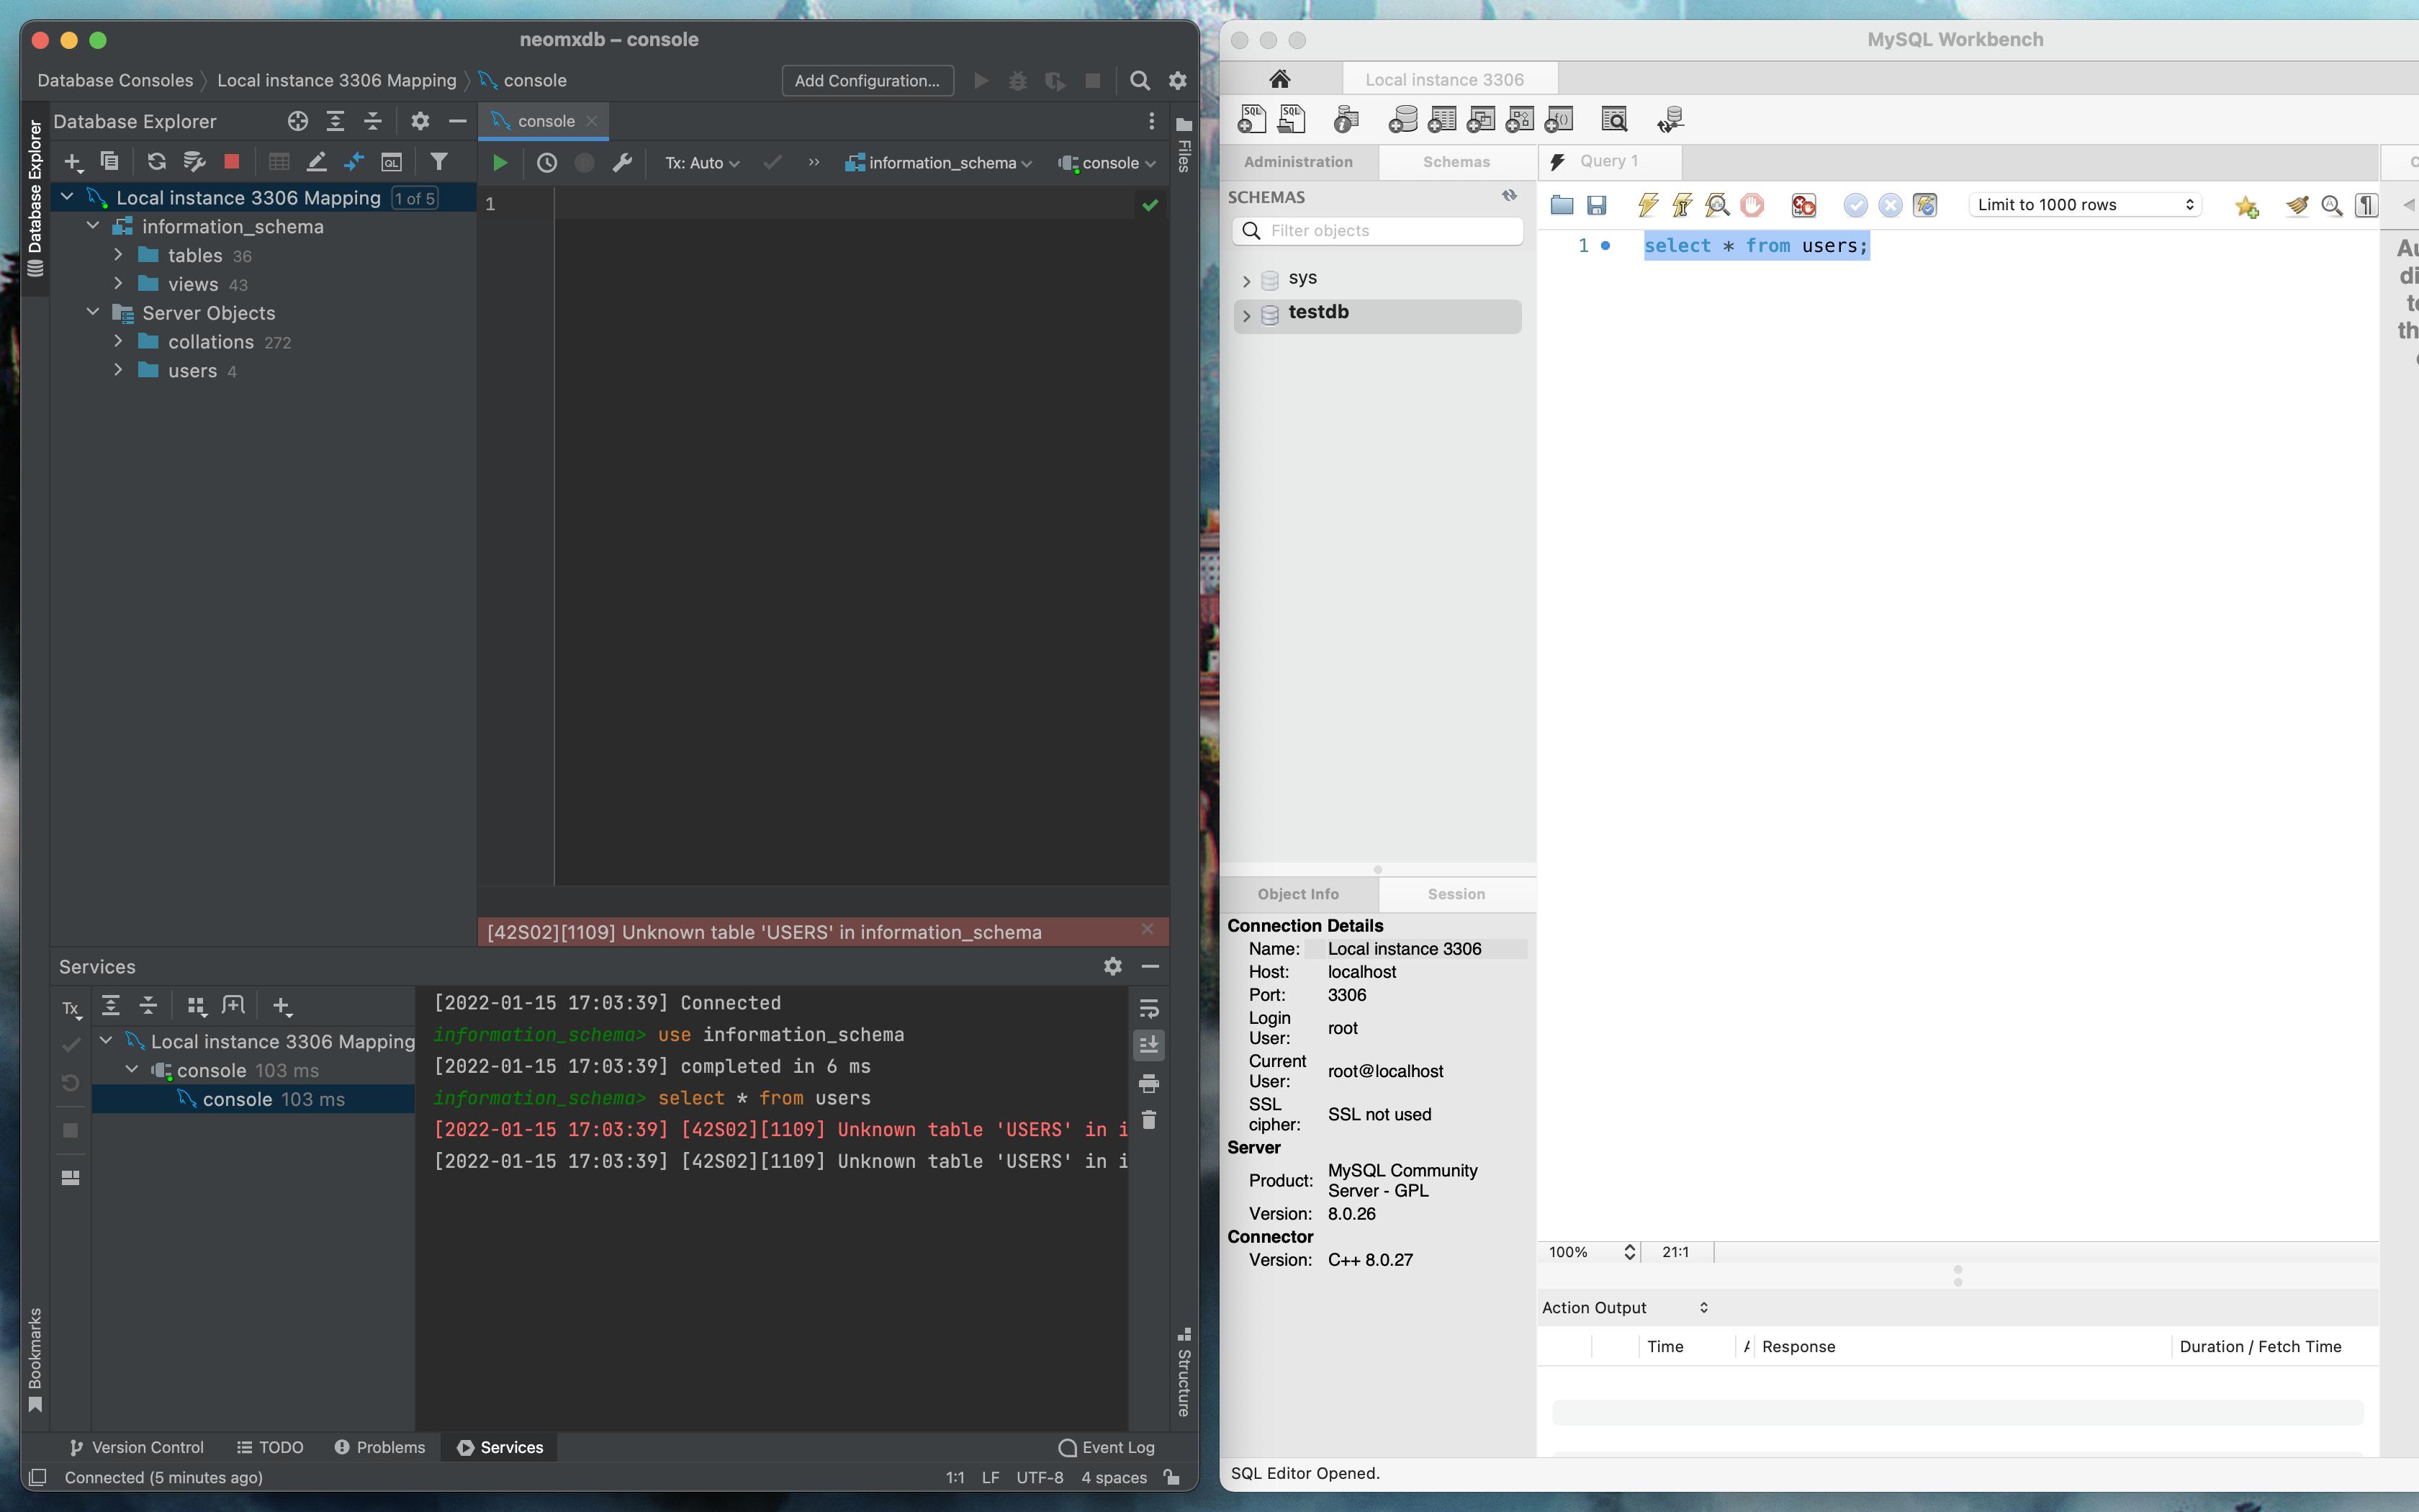Click the Workbench home icon

[x=1279, y=79]
